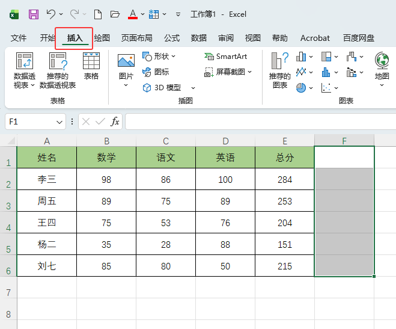Insert a 数据透视表 pivot table
Image resolution: width=396 pixels, height=329 pixels.
[24, 70]
